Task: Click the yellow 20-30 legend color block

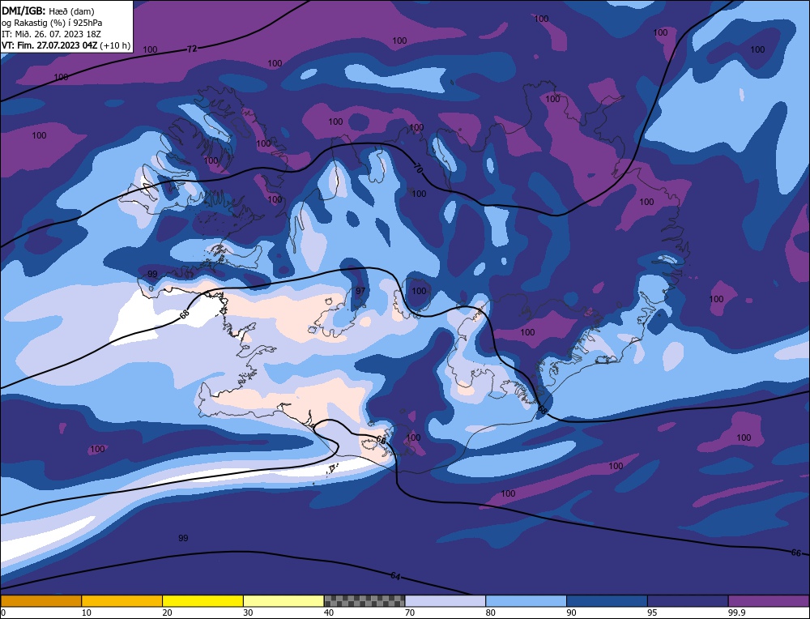Action: click(x=202, y=601)
